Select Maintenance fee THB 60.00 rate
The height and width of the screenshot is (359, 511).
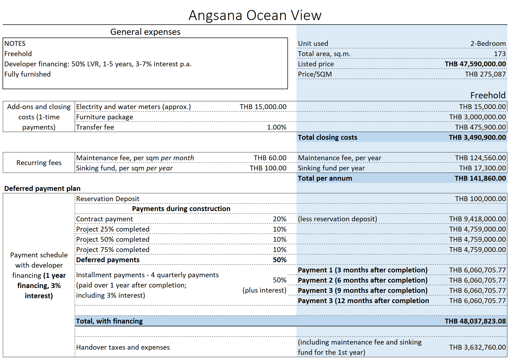(x=270, y=158)
